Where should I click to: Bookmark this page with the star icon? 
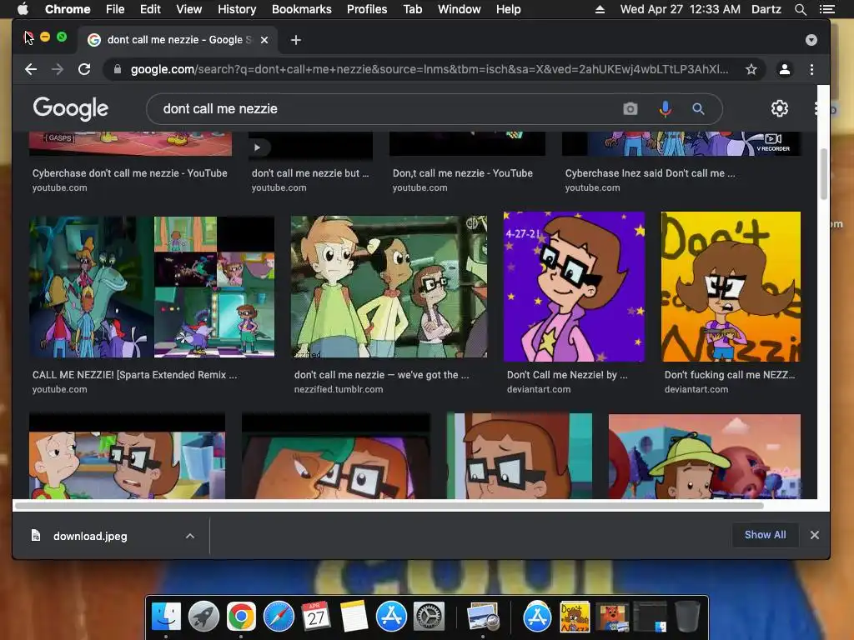click(751, 69)
